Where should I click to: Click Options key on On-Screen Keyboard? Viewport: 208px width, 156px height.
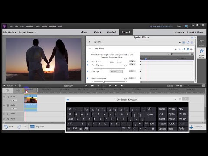click(162, 129)
